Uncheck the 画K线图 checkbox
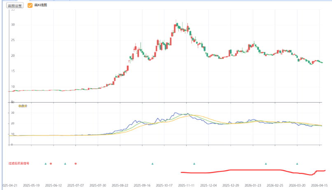332x190 pixels. pos(30,5)
